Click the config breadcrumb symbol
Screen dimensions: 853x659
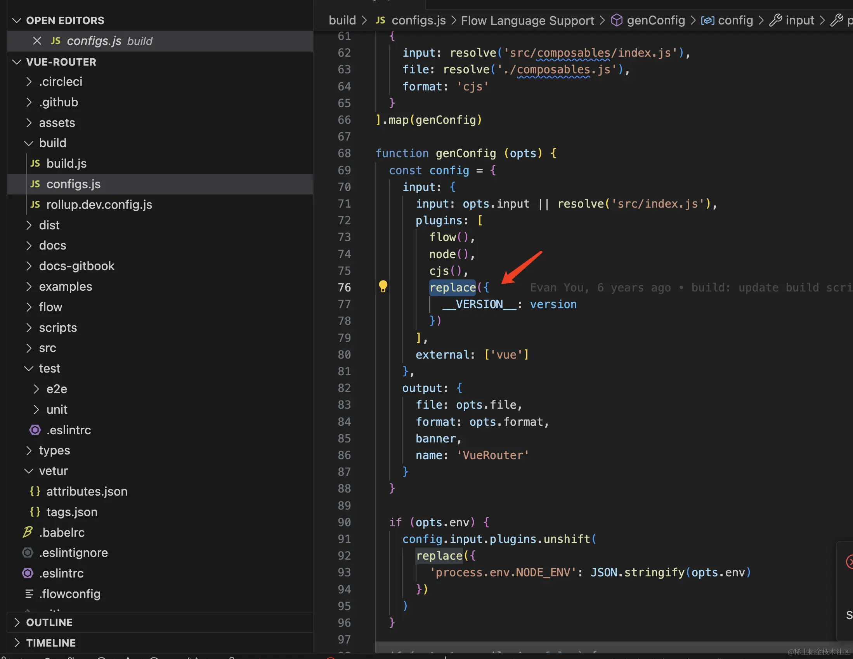click(x=735, y=20)
